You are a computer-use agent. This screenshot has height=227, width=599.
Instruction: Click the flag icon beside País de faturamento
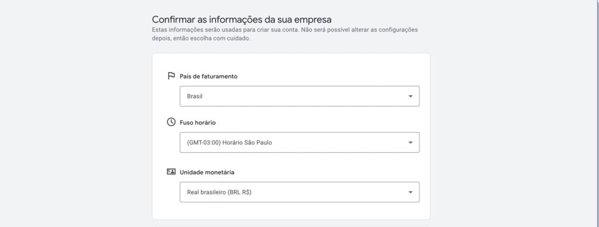171,76
